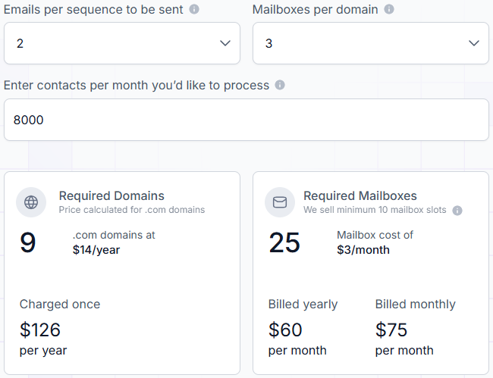Click 'per year' under the $126 total
The height and width of the screenshot is (378, 493).
[x=43, y=351]
